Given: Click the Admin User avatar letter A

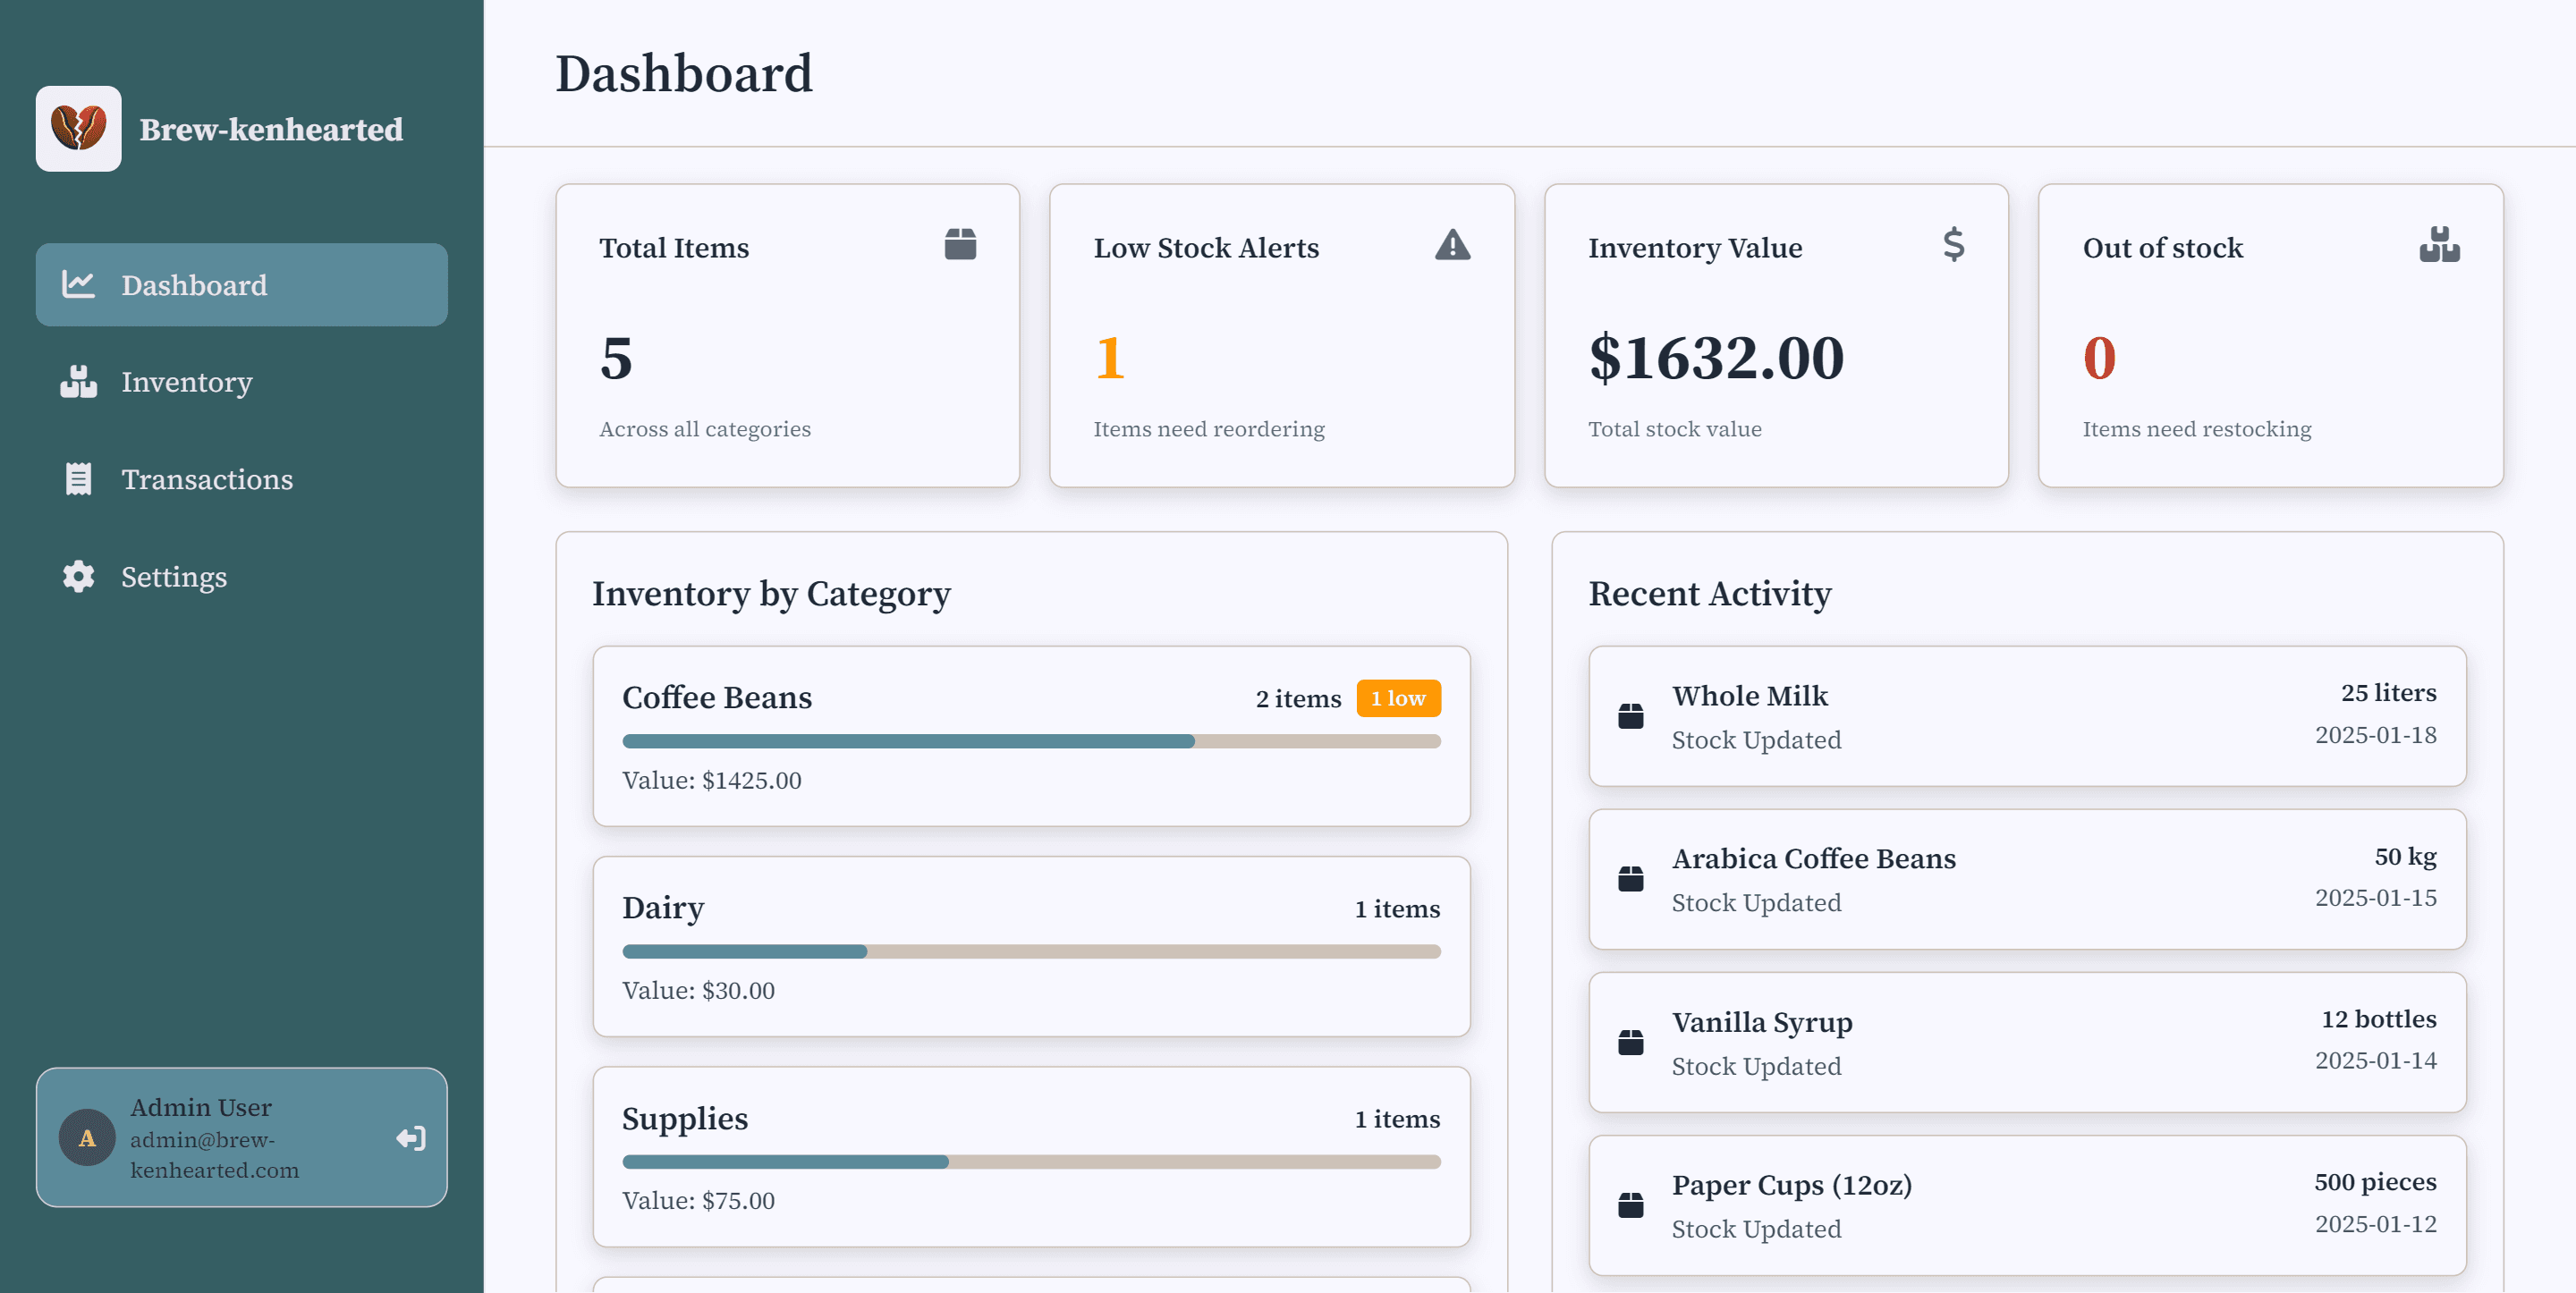Looking at the screenshot, I should pyautogui.click(x=88, y=1137).
